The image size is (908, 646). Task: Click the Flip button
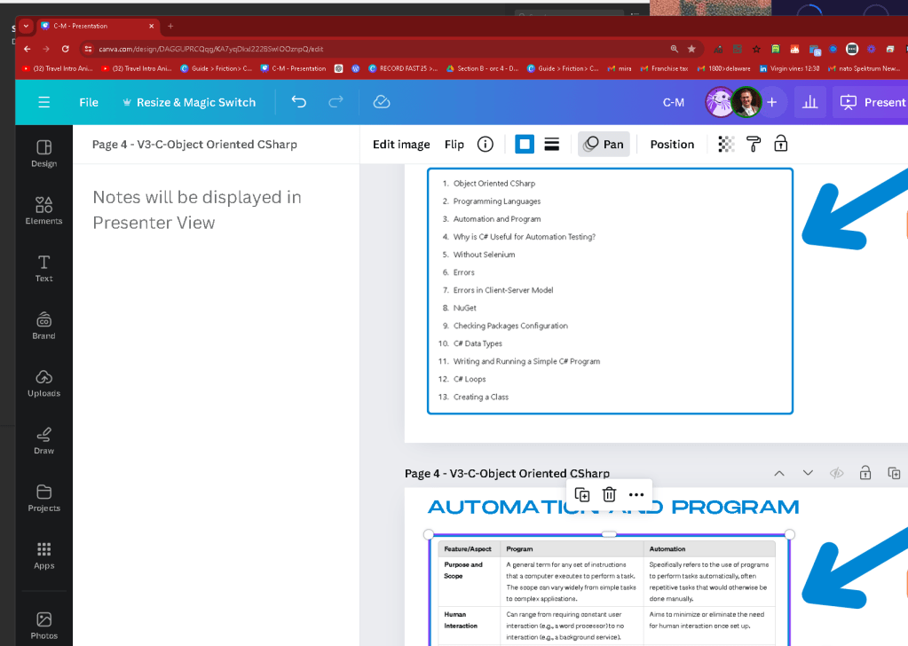(x=454, y=144)
